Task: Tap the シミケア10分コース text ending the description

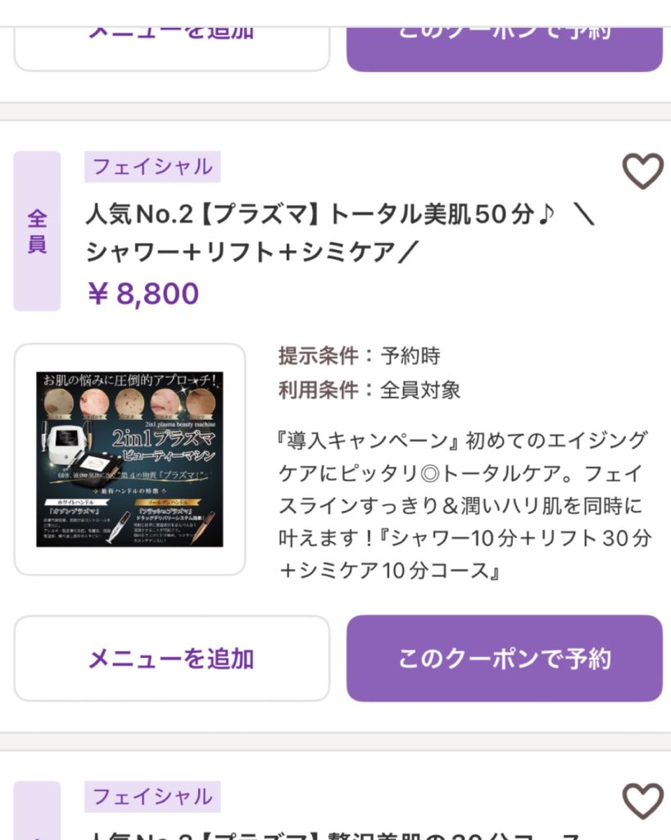Action: (x=390, y=572)
